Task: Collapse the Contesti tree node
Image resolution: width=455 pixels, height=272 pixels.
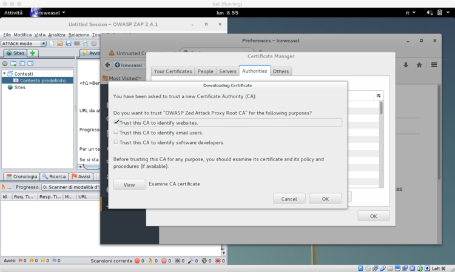Action: (x=4, y=73)
